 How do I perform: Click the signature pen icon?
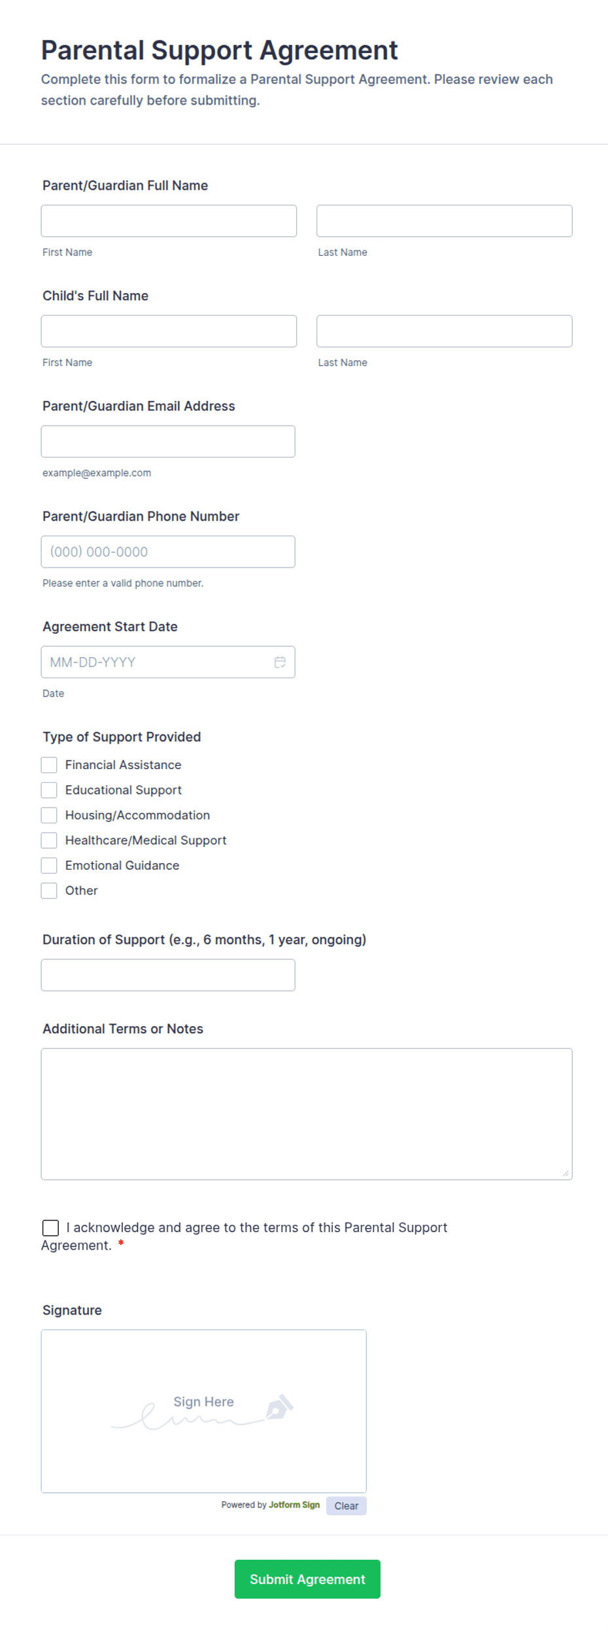280,1407
